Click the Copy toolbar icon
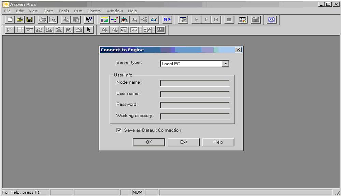 (x=66, y=19)
